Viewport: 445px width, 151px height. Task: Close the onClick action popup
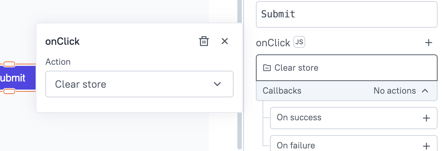coord(224,41)
